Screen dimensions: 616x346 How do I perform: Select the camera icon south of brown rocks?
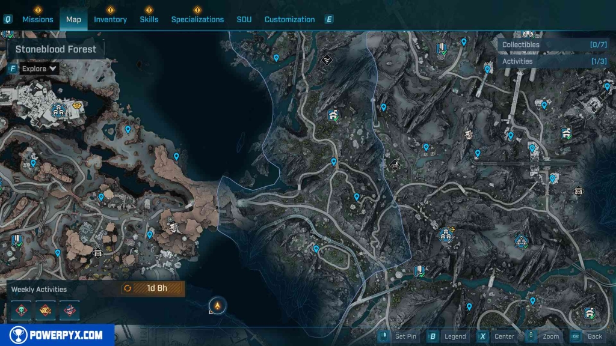97,253
